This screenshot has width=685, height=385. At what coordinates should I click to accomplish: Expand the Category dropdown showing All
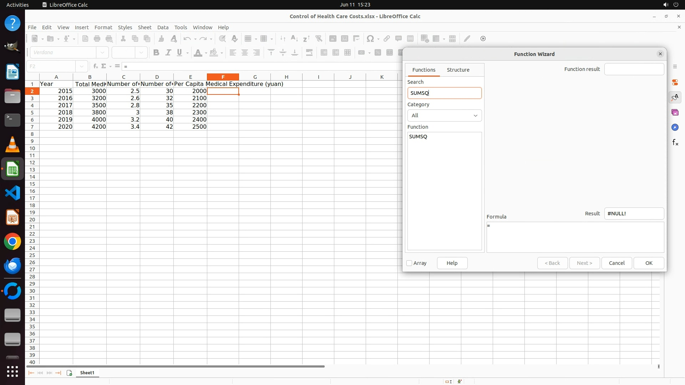tap(444, 115)
